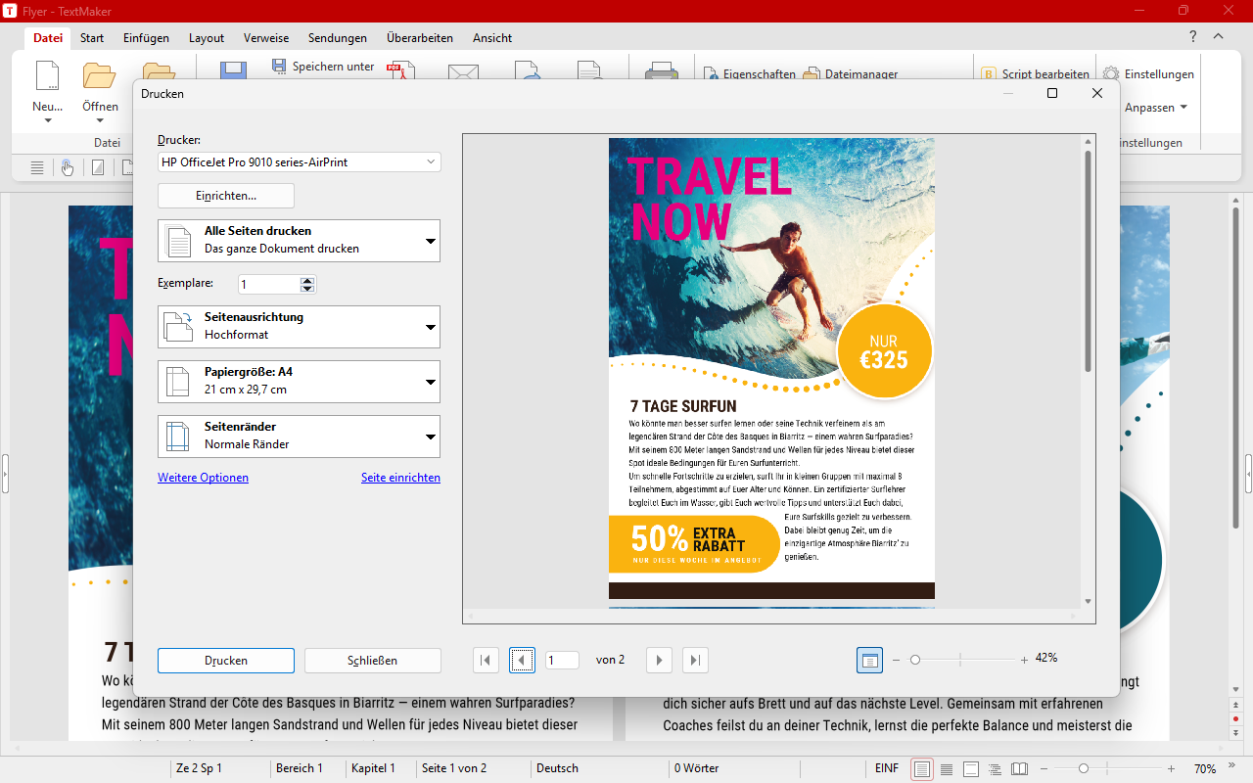Open the Drucker printer dropdown
Viewport: 1253px width, 783px height.
(300, 162)
